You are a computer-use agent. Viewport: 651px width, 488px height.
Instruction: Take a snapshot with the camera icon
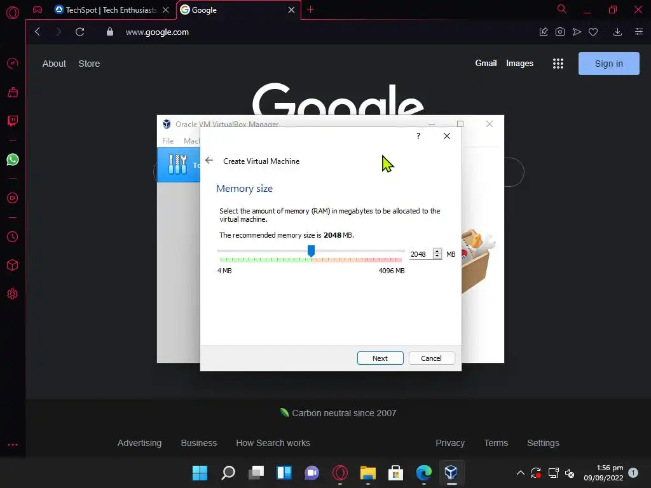[x=559, y=32]
